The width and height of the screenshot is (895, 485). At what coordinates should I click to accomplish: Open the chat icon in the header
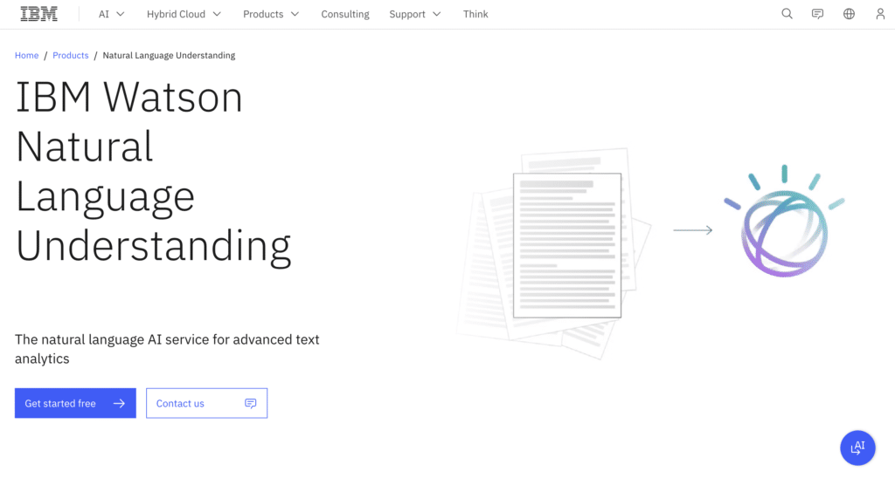pos(818,14)
